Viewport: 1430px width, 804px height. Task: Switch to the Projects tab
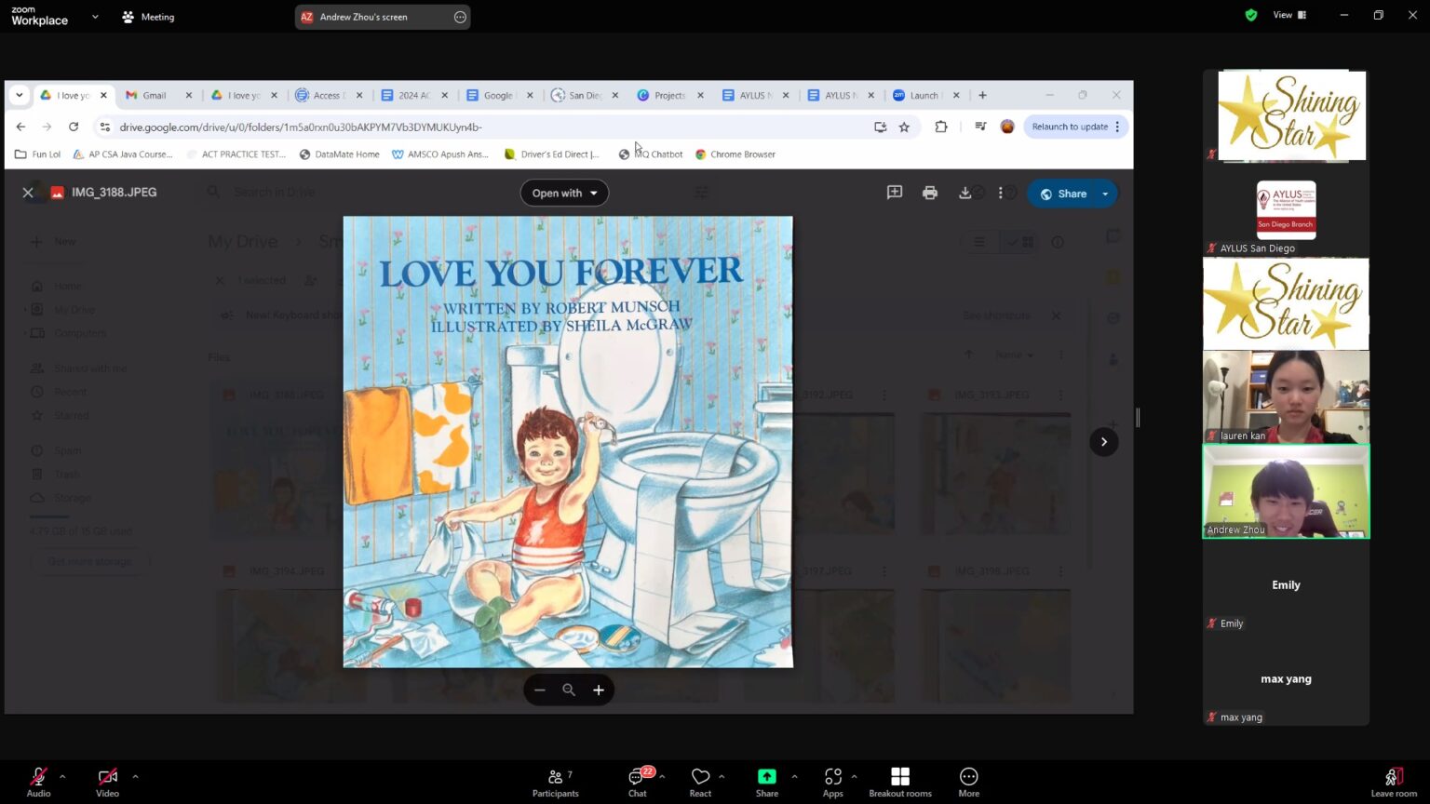point(668,95)
